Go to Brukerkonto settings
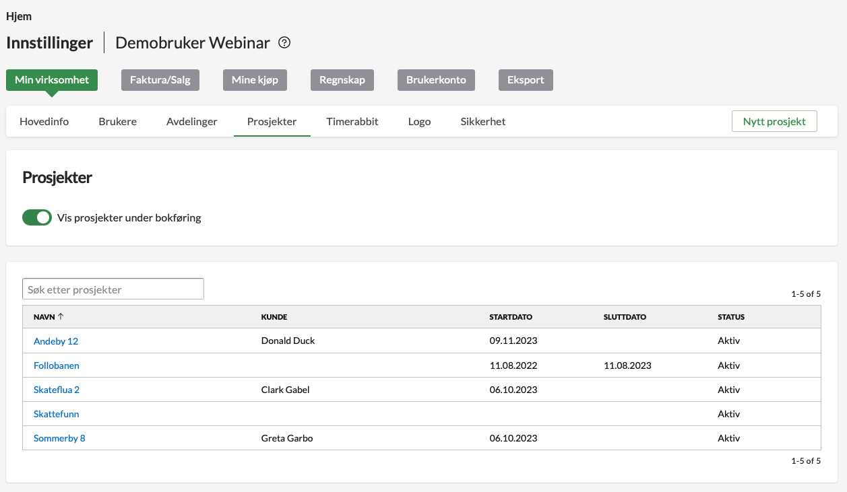 coord(436,80)
